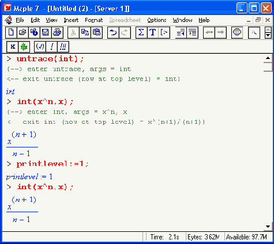
Task: Click the Available: 97.7M status field
Action: pos(247,237)
